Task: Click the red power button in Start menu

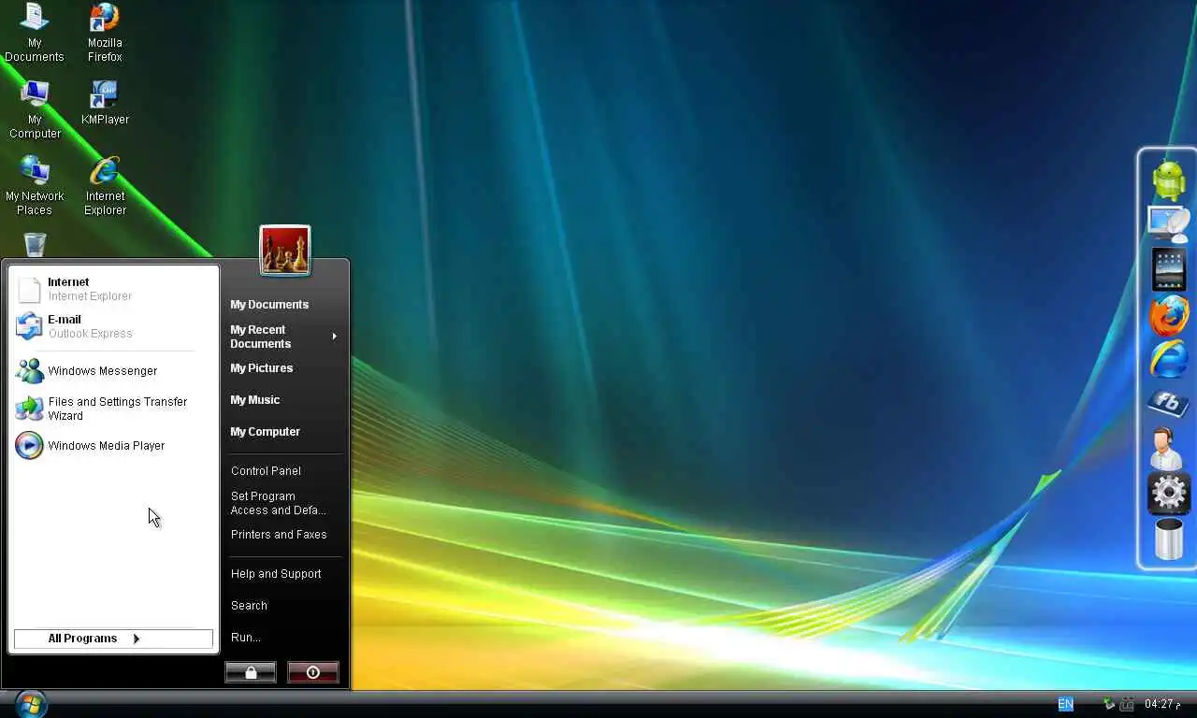Action: coord(313,672)
